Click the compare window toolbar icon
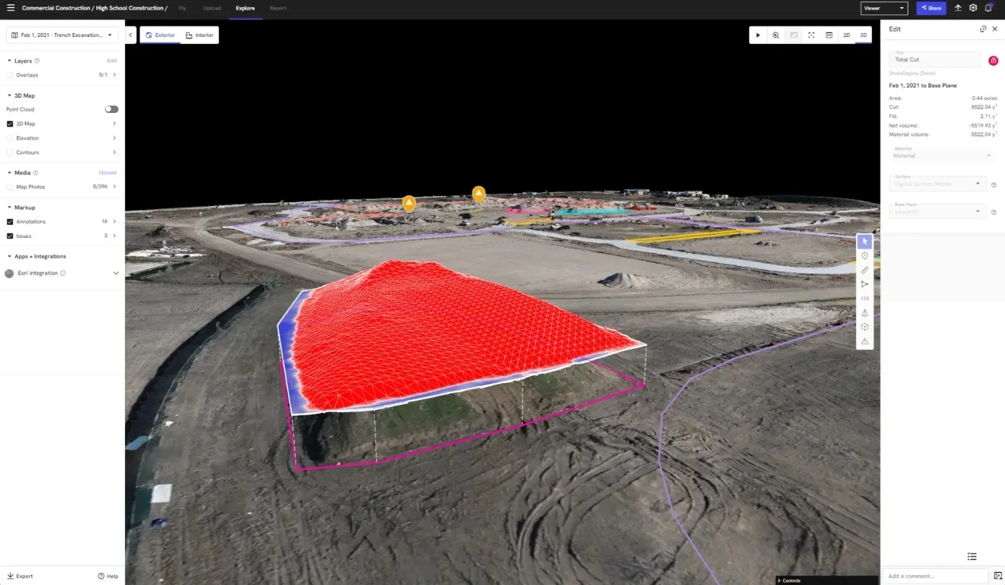The width and height of the screenshot is (1005, 585). click(829, 35)
